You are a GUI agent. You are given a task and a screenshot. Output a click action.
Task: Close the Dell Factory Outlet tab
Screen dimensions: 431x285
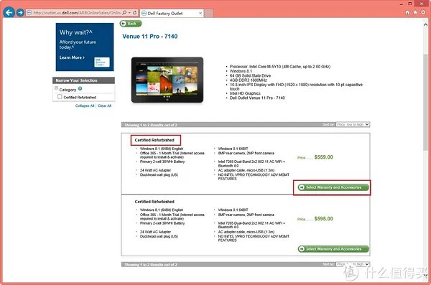[x=200, y=13]
